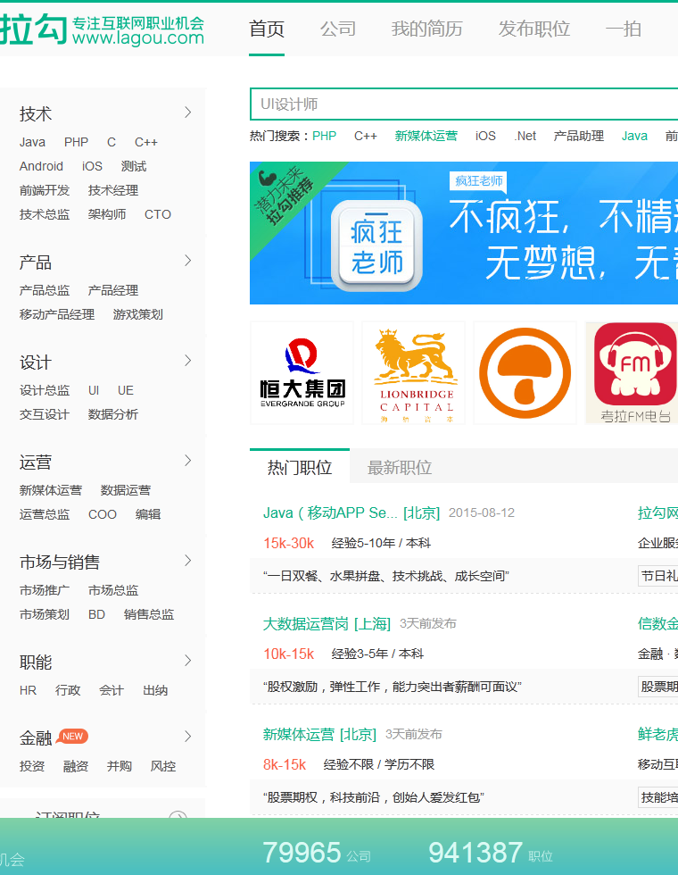Open job 新媒体运营 [北京]

(319, 734)
